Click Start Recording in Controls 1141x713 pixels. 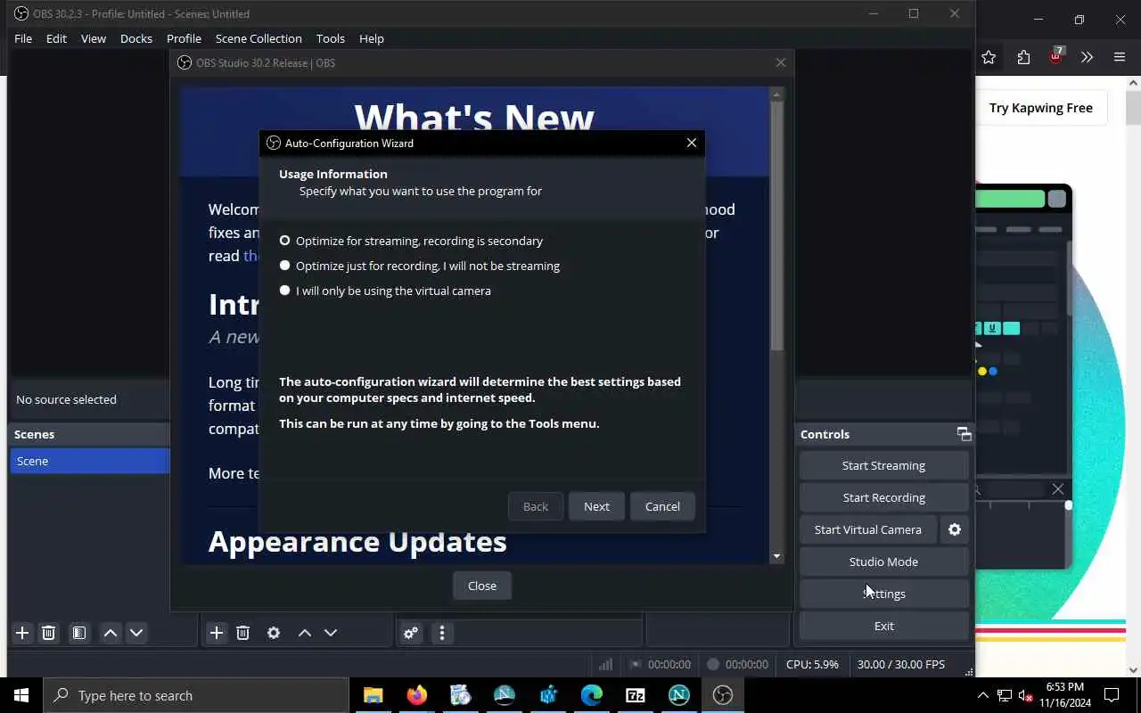tap(883, 497)
